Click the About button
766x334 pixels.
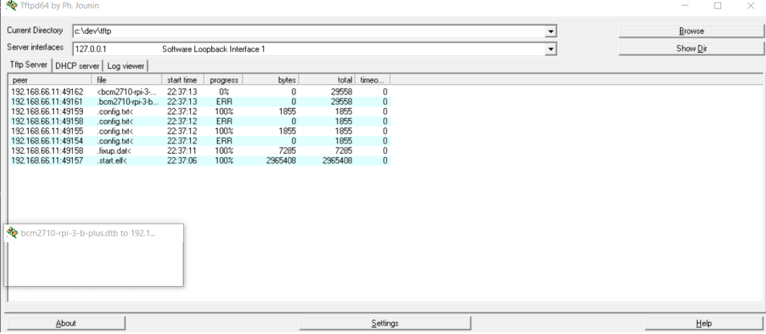point(66,323)
